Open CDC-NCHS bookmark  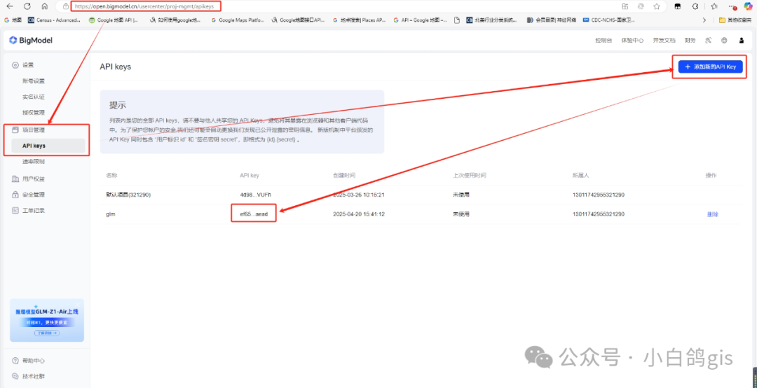(608, 20)
